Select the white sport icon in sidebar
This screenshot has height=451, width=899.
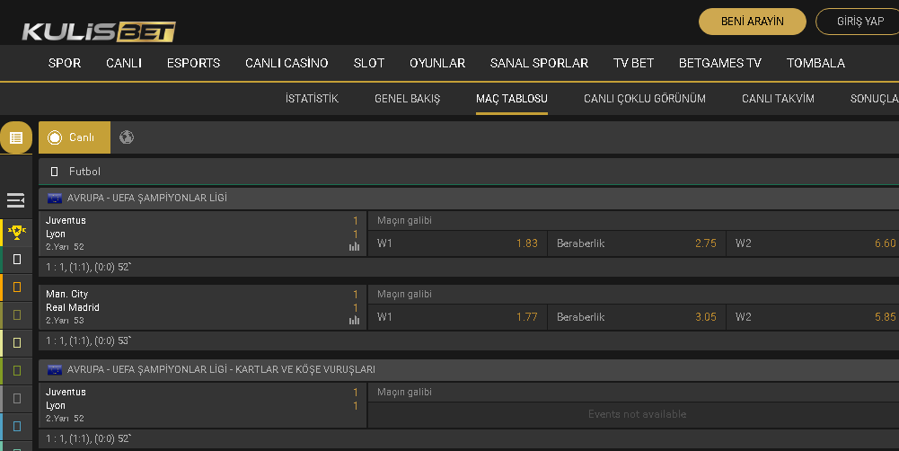(x=17, y=260)
